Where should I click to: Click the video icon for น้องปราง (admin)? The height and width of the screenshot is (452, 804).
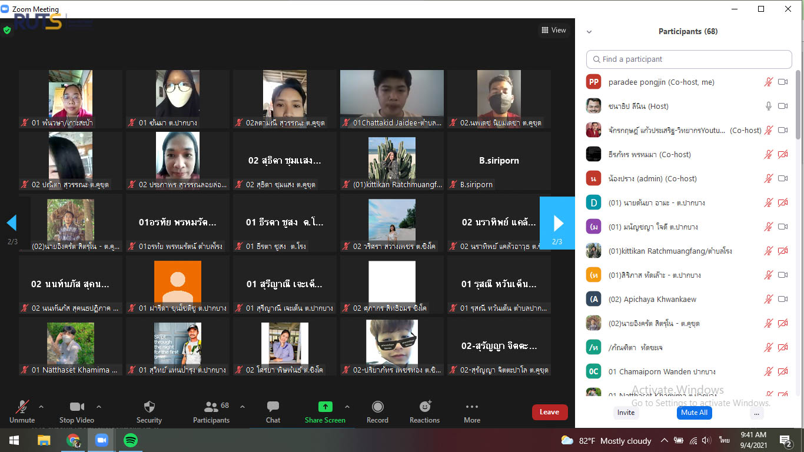pos(783,178)
